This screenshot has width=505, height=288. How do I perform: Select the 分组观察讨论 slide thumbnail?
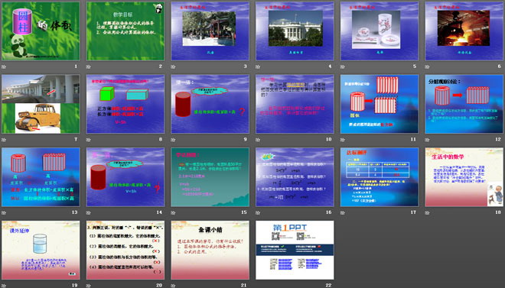(464, 104)
